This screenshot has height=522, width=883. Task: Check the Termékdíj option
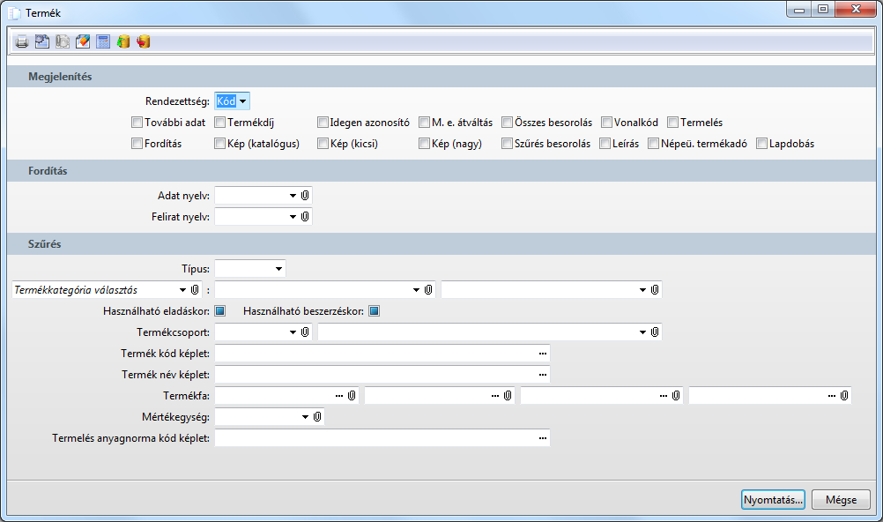(219, 123)
